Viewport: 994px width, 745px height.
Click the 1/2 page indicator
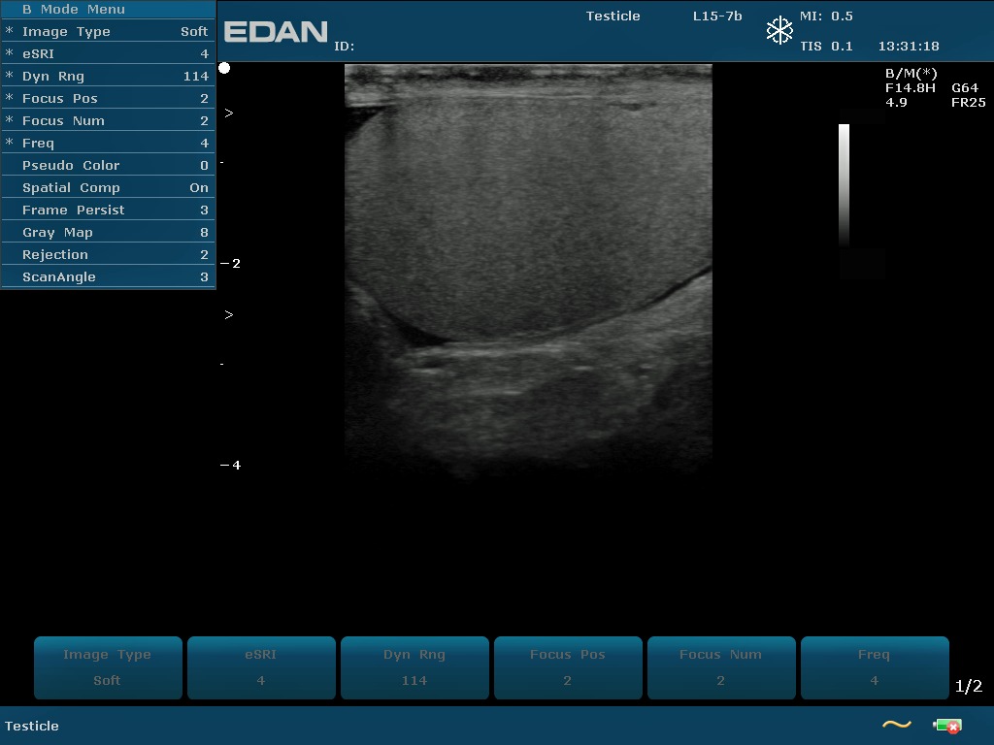pyautogui.click(x=969, y=687)
